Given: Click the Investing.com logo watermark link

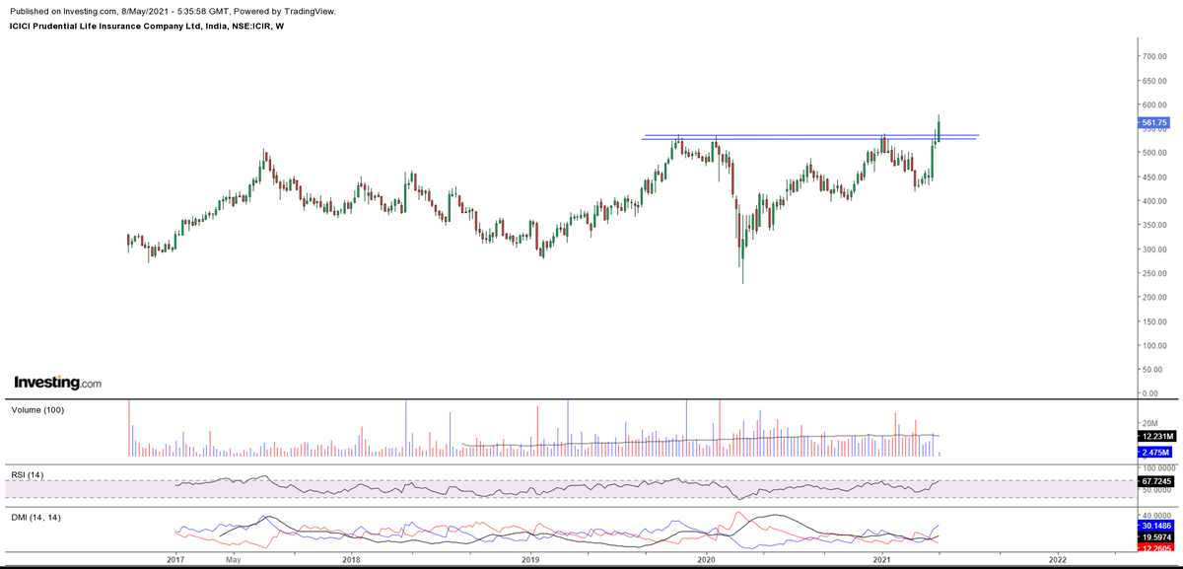Looking at the screenshot, I should [56, 383].
